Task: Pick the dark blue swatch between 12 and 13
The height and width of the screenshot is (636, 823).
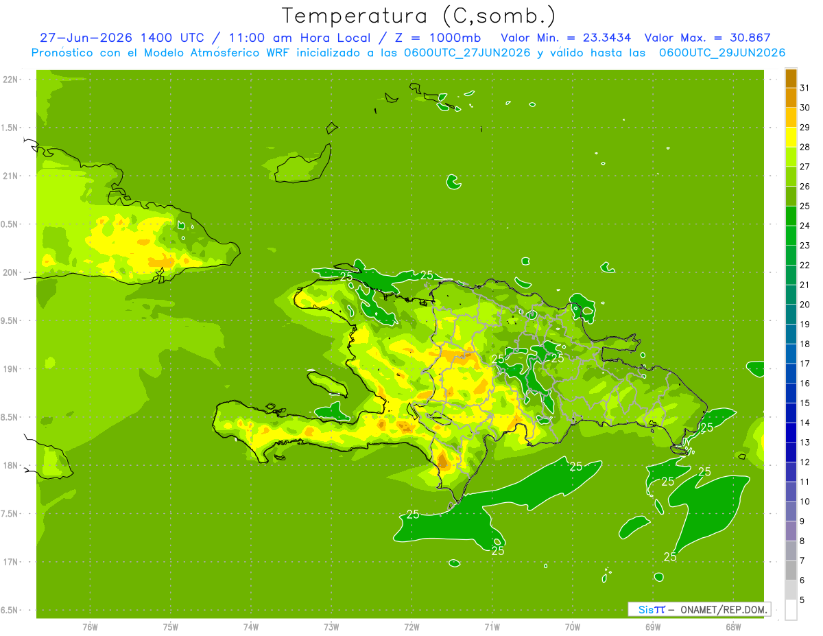Action: click(791, 452)
